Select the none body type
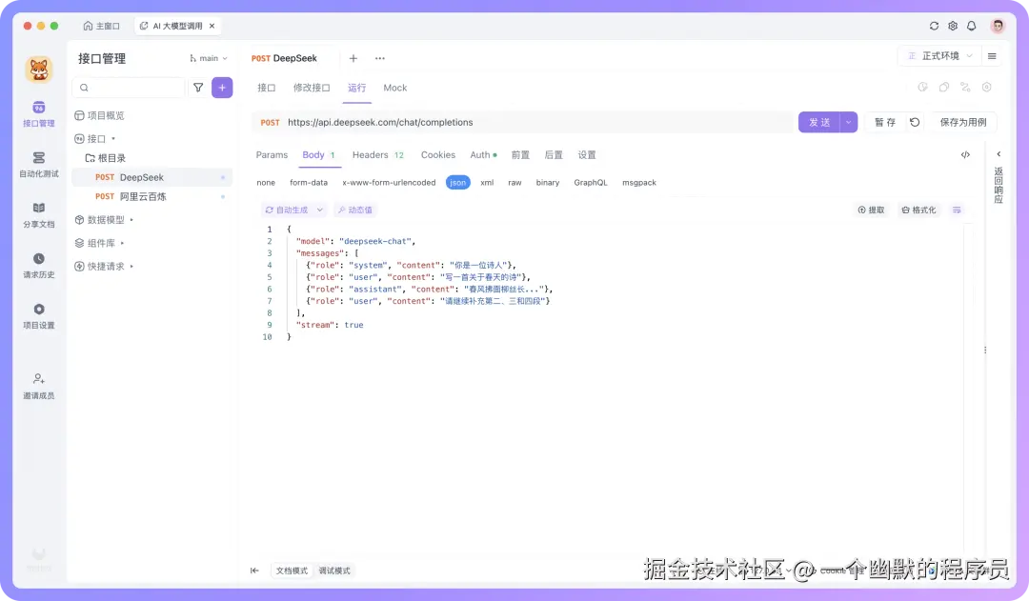 click(266, 183)
